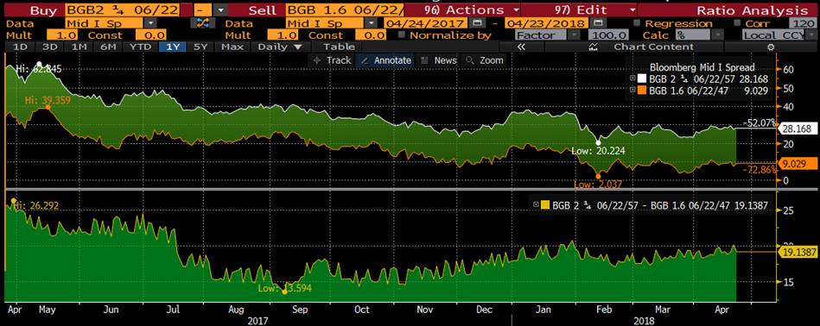The image size is (820, 326).
Task: Click the Low: 20.224 chart marker
Action: pos(599,142)
